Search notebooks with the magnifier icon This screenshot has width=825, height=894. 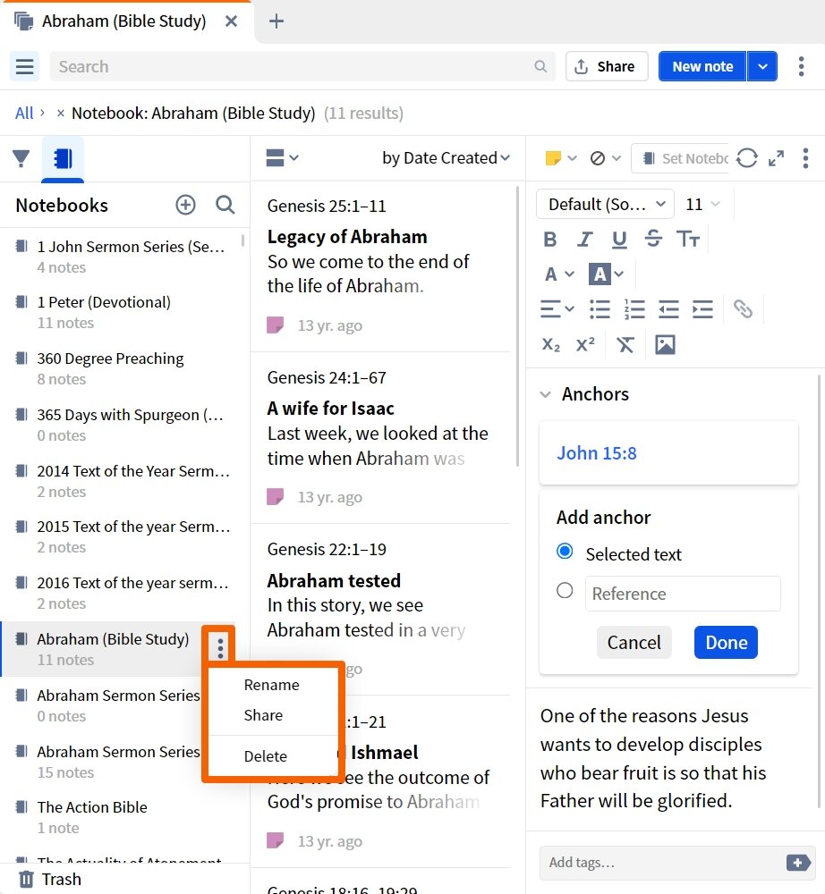coord(225,205)
